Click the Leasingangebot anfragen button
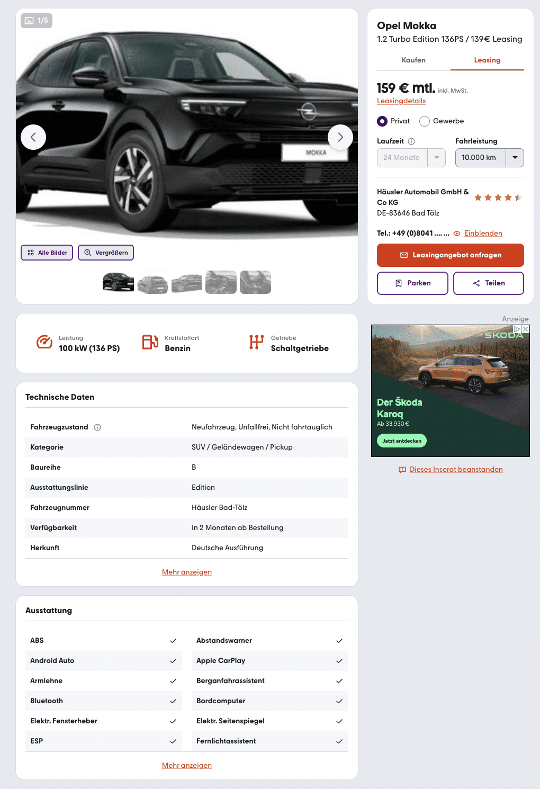The image size is (540, 789). click(x=451, y=255)
